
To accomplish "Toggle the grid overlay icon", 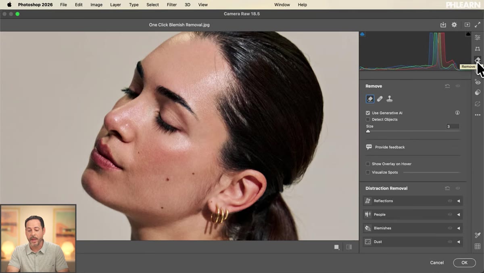I will pos(478,246).
